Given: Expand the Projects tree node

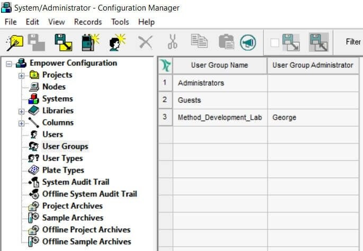Looking at the screenshot, I should pos(21,76).
